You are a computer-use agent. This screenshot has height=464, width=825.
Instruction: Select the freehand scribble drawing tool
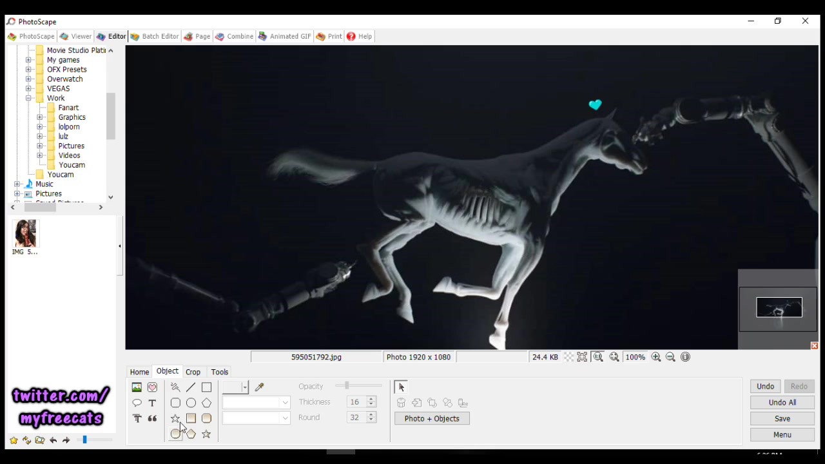tap(175, 387)
